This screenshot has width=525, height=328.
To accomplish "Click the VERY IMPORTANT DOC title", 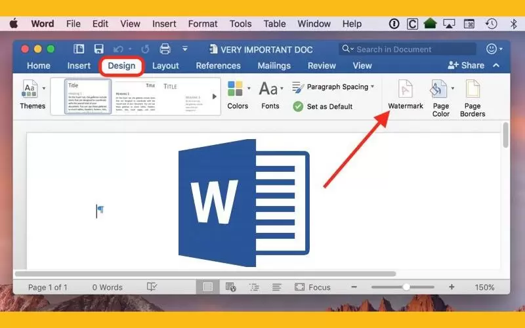I will (x=266, y=50).
